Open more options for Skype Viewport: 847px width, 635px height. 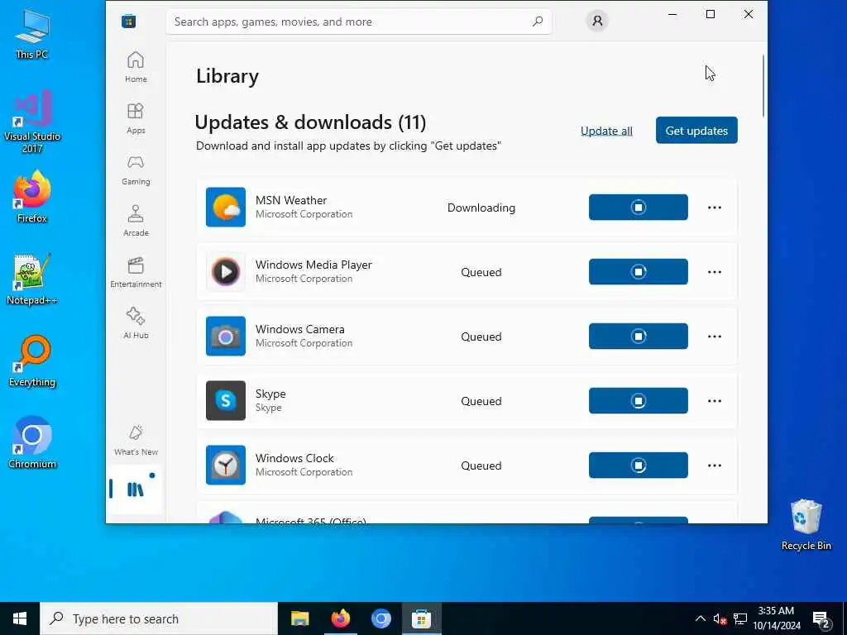(x=714, y=401)
